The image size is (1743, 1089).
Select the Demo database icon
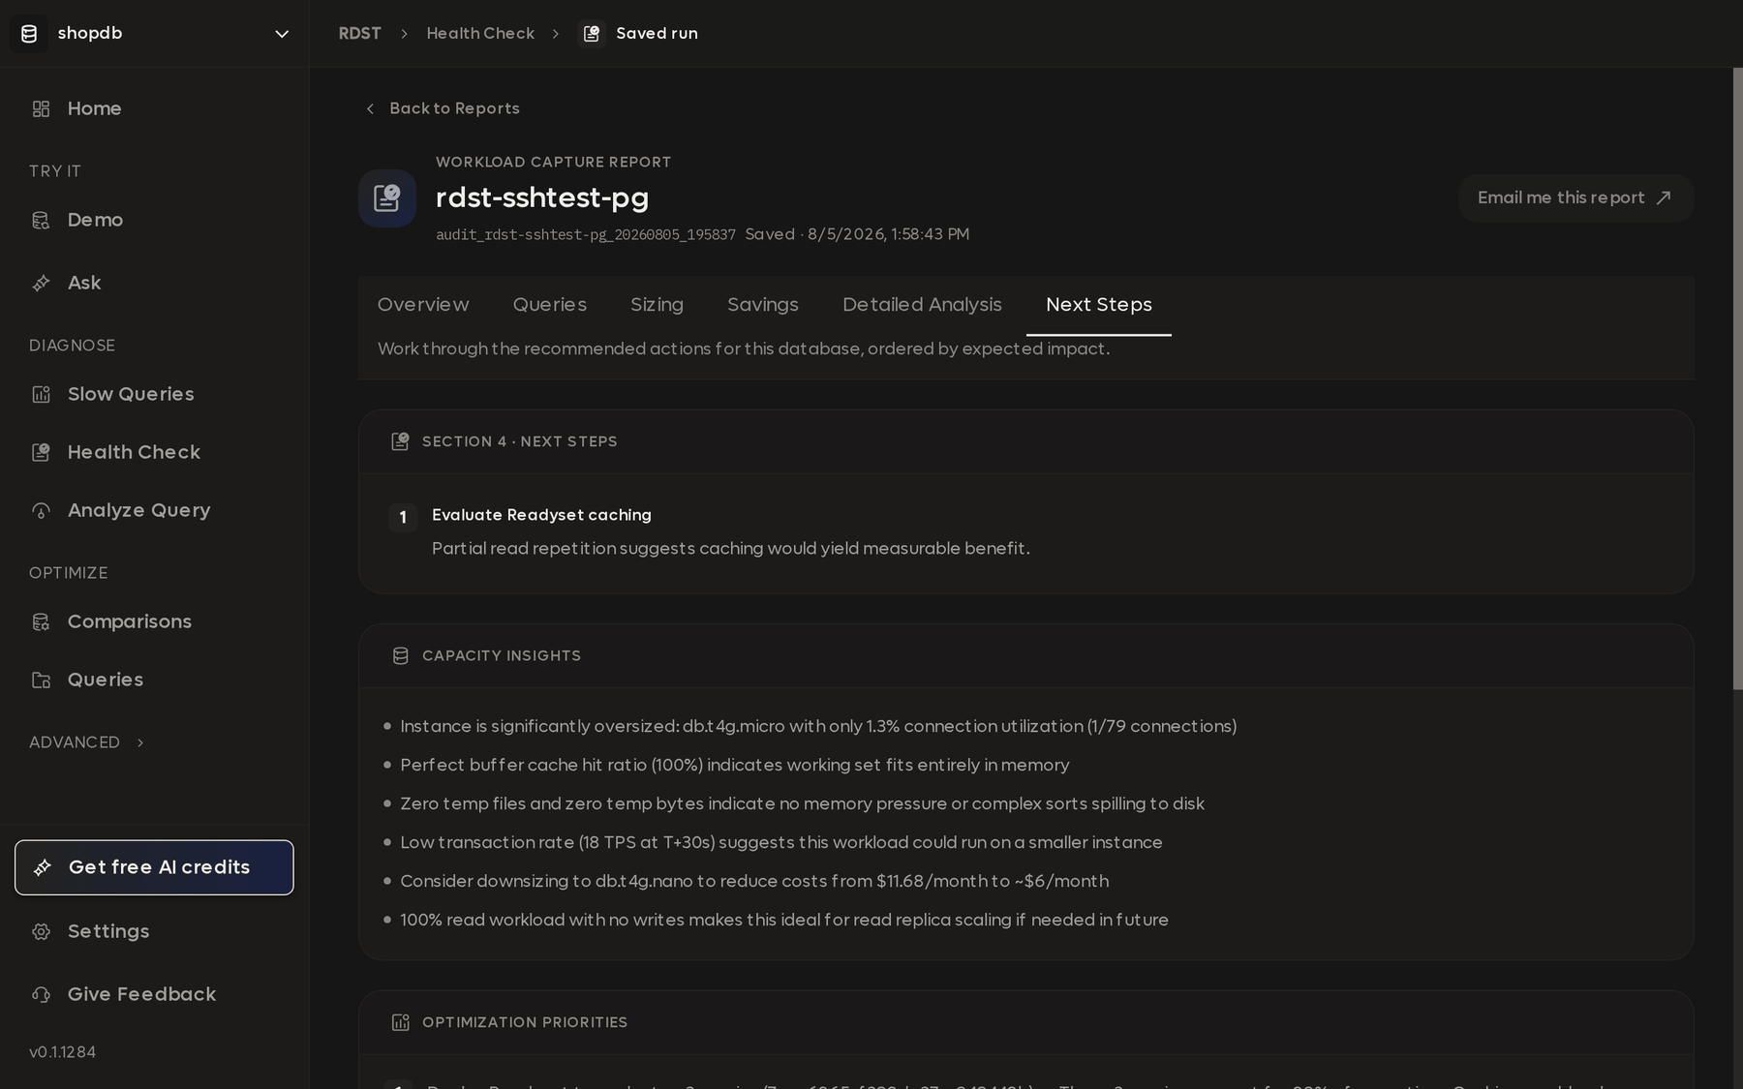pyautogui.click(x=41, y=220)
